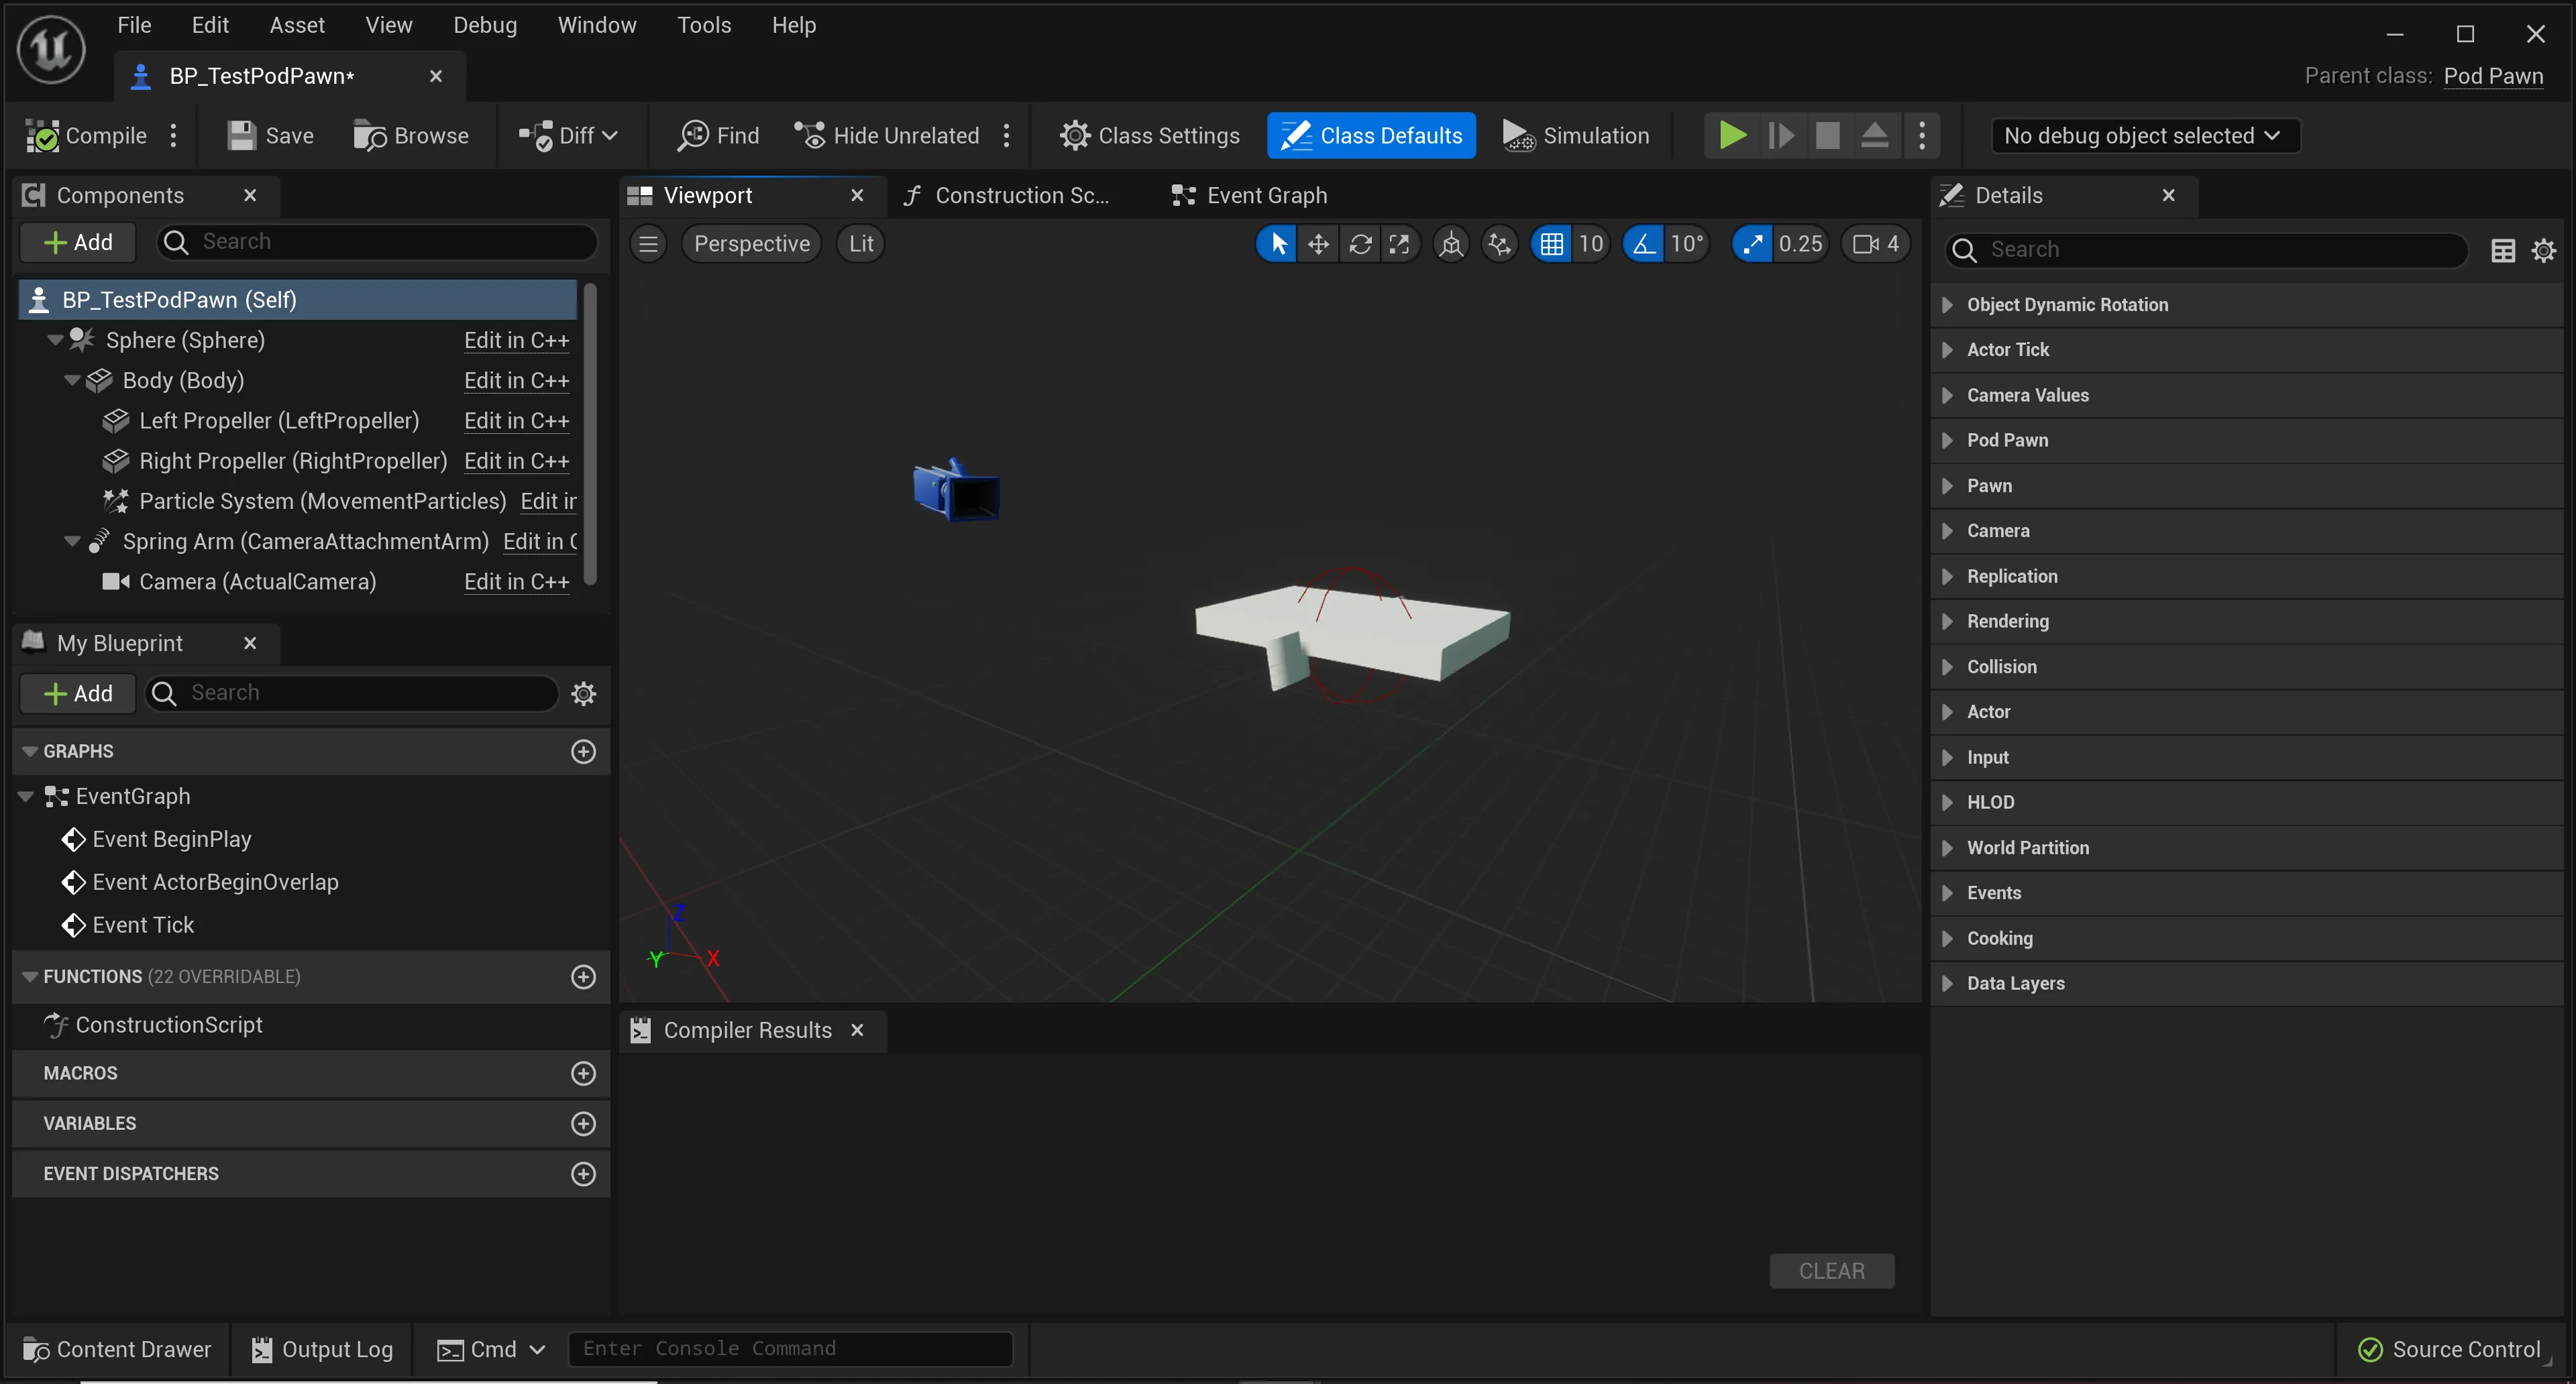This screenshot has width=2576, height=1384.
Task: Collapse the Body component tree
Action: pos(72,381)
